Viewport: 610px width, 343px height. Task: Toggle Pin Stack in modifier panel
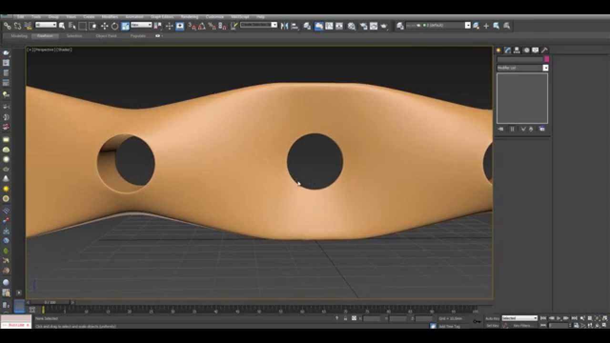(x=501, y=129)
